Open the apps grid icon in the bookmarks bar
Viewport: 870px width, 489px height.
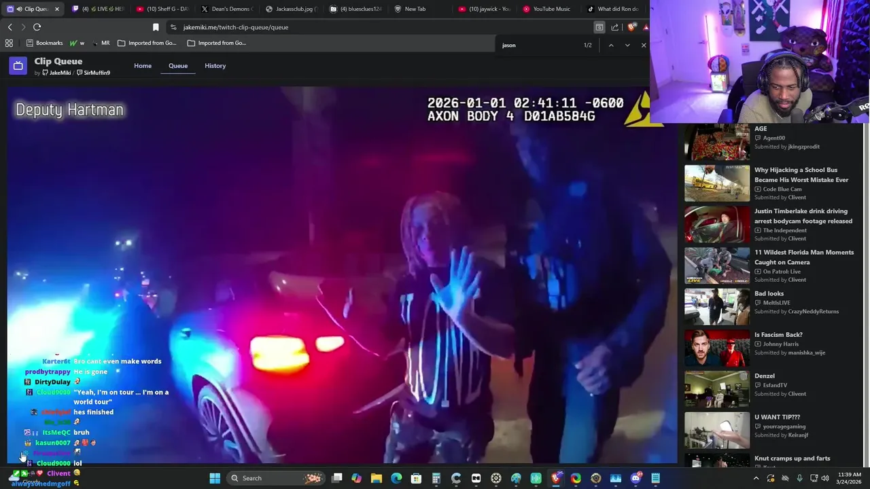tap(9, 43)
